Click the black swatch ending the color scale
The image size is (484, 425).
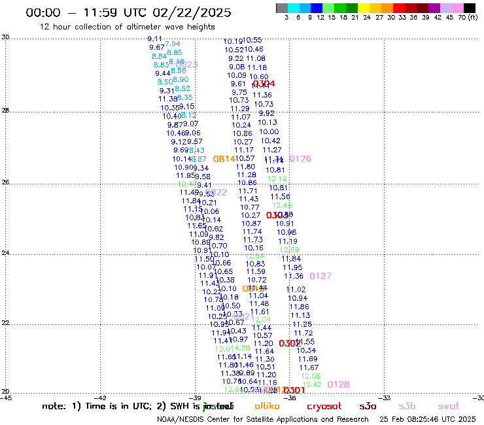pos(470,8)
